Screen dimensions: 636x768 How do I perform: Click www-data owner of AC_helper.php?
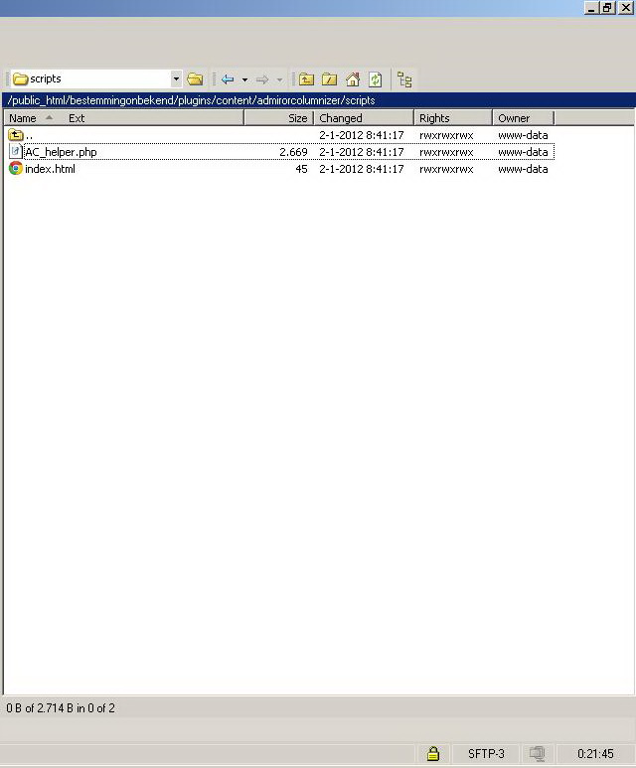coord(523,152)
